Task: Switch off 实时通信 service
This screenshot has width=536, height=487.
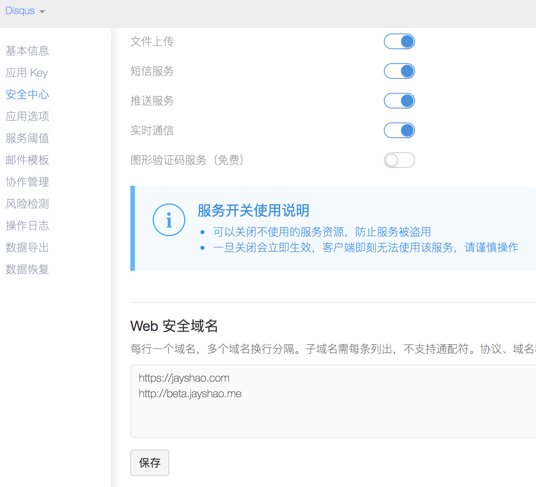Action: (x=399, y=130)
